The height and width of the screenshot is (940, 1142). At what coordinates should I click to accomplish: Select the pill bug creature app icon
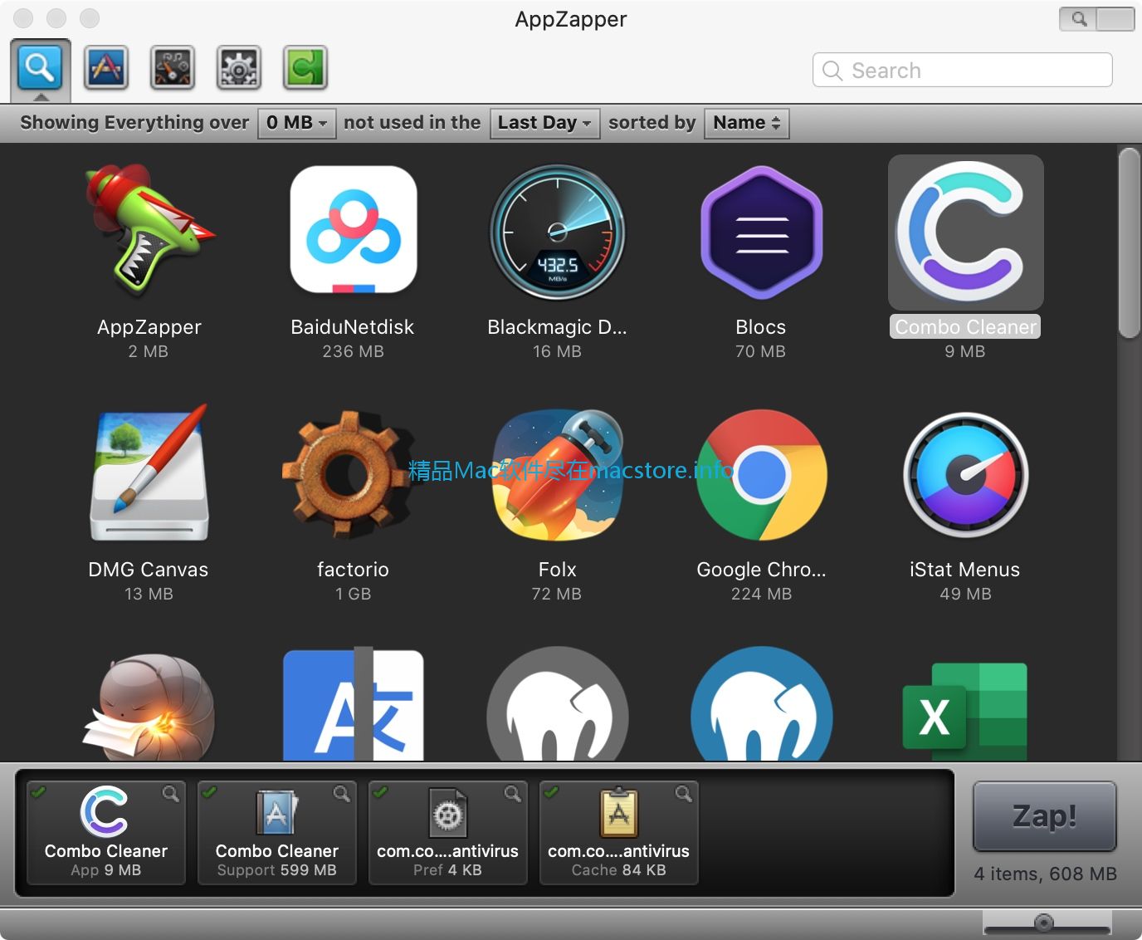[149, 707]
